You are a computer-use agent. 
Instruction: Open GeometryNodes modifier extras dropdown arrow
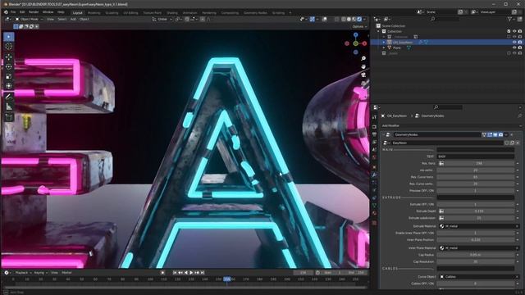pyautogui.click(x=506, y=134)
